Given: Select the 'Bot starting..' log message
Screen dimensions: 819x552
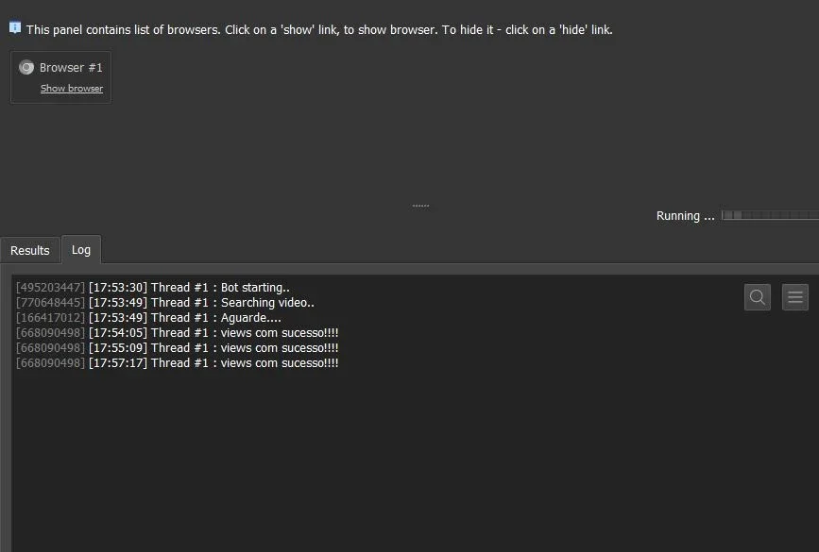Looking at the screenshot, I should [x=255, y=288].
